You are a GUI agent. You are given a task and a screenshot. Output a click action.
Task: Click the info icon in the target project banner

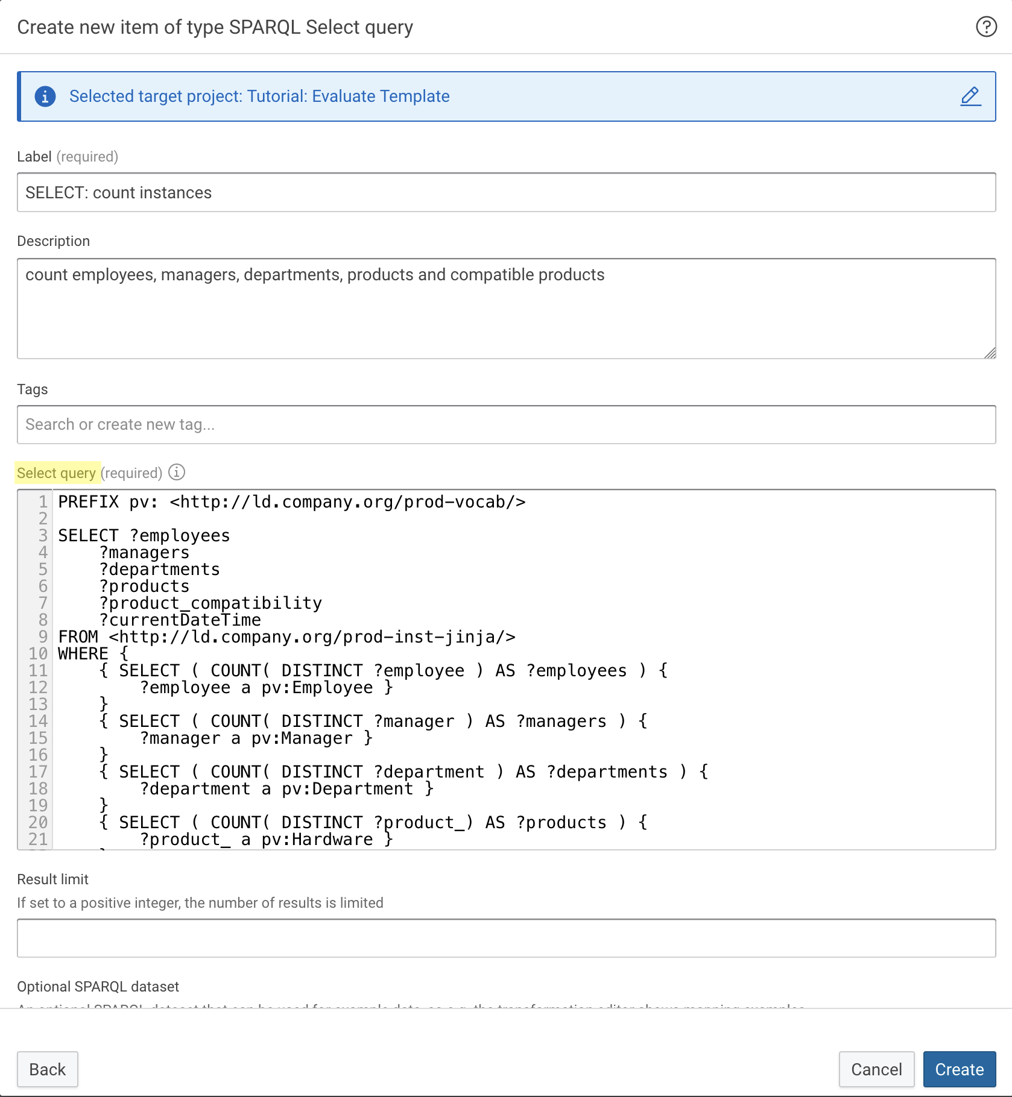click(x=46, y=96)
